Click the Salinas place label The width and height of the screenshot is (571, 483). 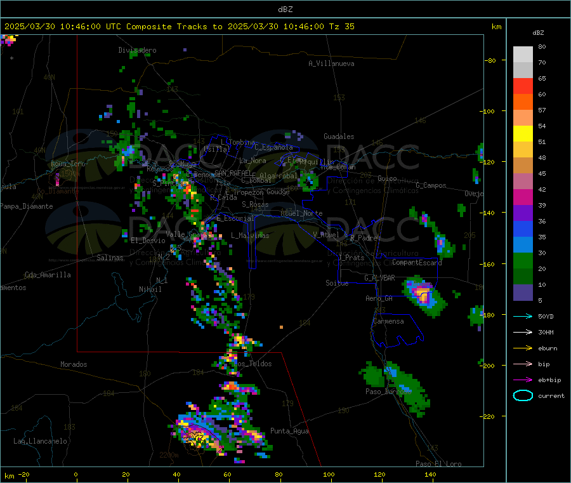pyautogui.click(x=110, y=258)
